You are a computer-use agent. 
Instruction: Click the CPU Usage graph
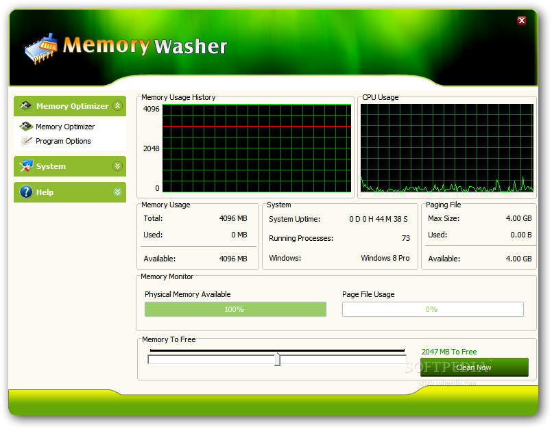coord(446,148)
